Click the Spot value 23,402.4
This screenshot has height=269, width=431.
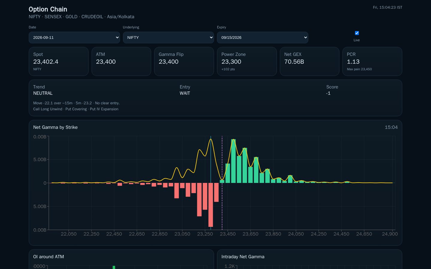(46, 62)
